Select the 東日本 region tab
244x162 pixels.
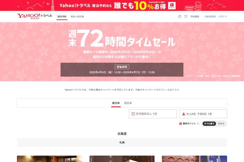click(x=116, y=103)
